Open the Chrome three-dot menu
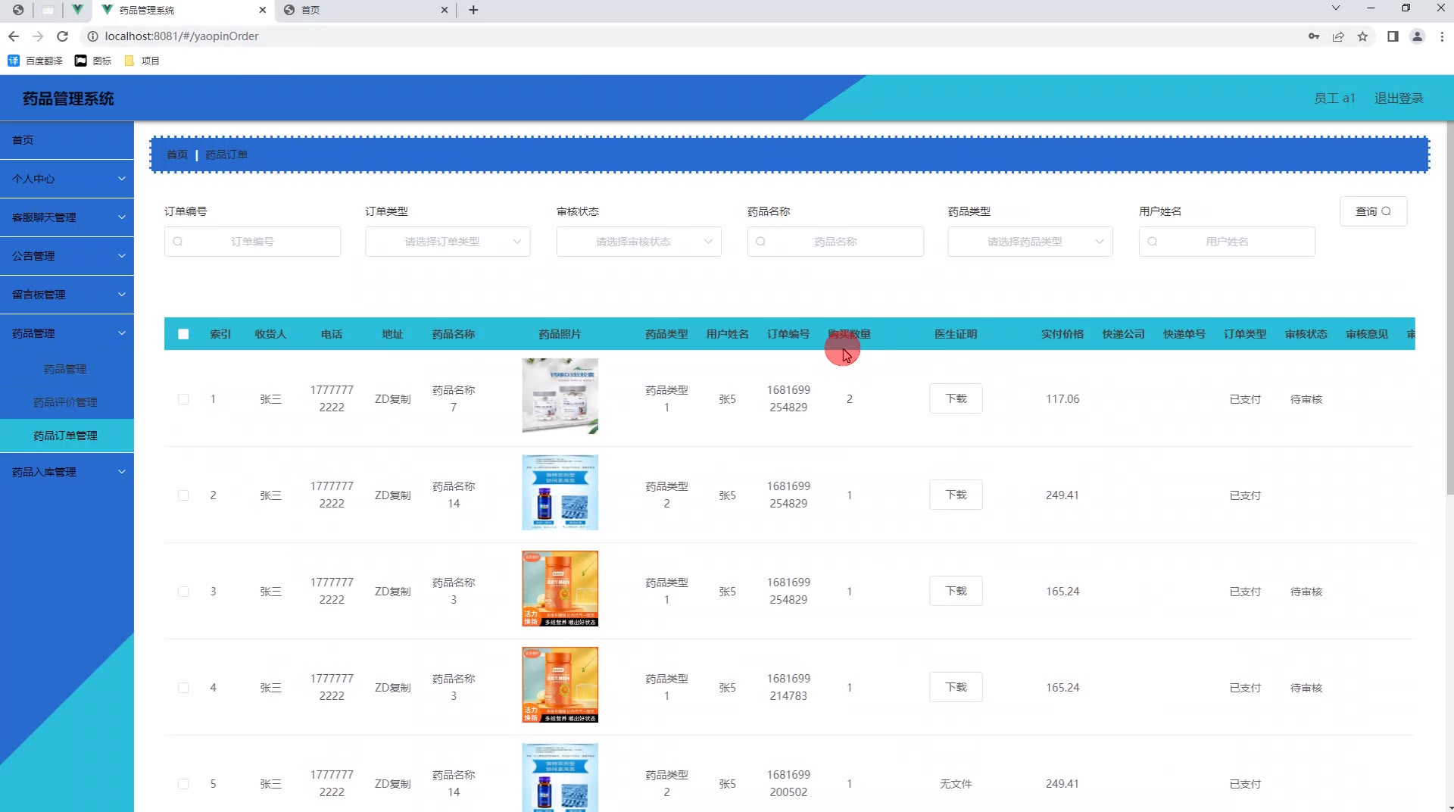1454x812 pixels. click(1442, 36)
